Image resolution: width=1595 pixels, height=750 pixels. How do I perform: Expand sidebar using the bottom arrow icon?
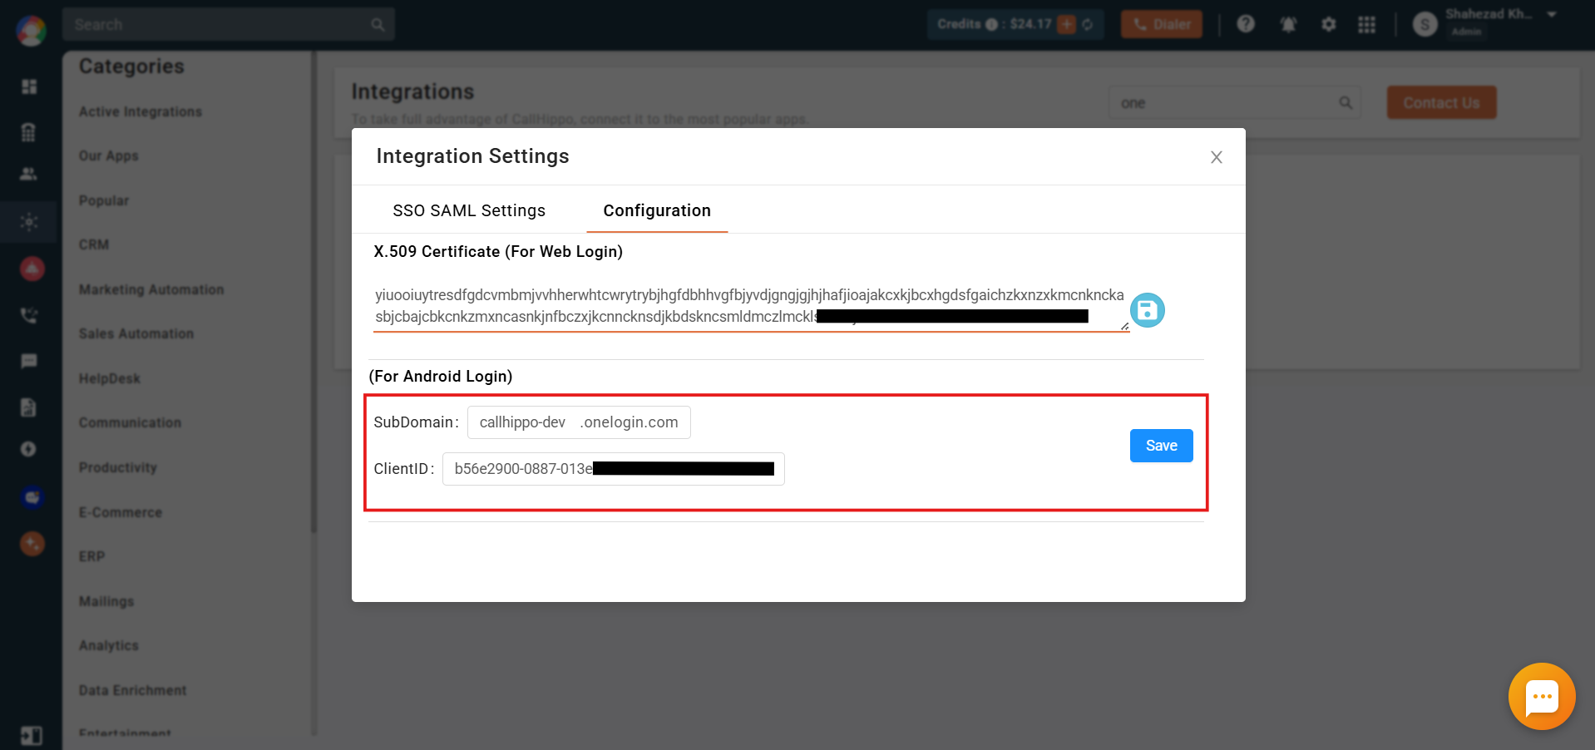click(x=31, y=736)
